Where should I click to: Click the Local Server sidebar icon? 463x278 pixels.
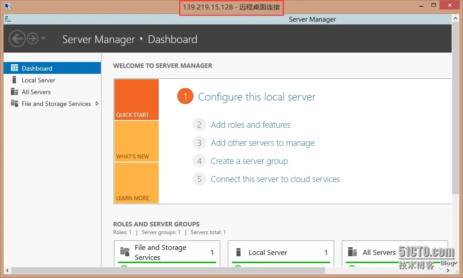pos(14,80)
